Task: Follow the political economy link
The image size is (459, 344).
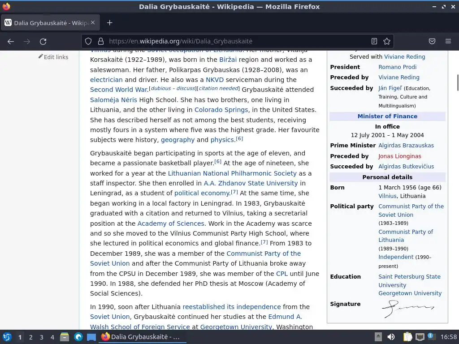Action: point(202,193)
